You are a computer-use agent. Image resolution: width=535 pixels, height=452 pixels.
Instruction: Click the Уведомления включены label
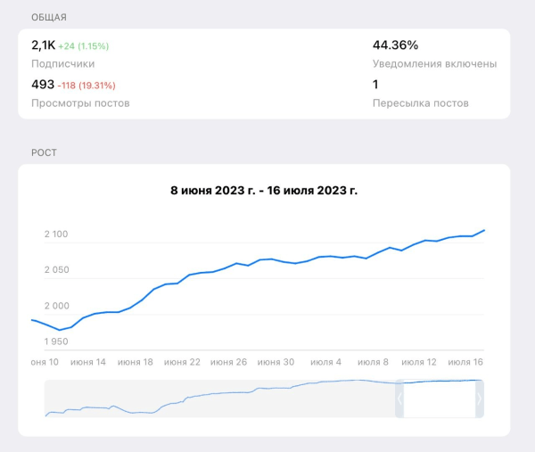[x=434, y=64]
